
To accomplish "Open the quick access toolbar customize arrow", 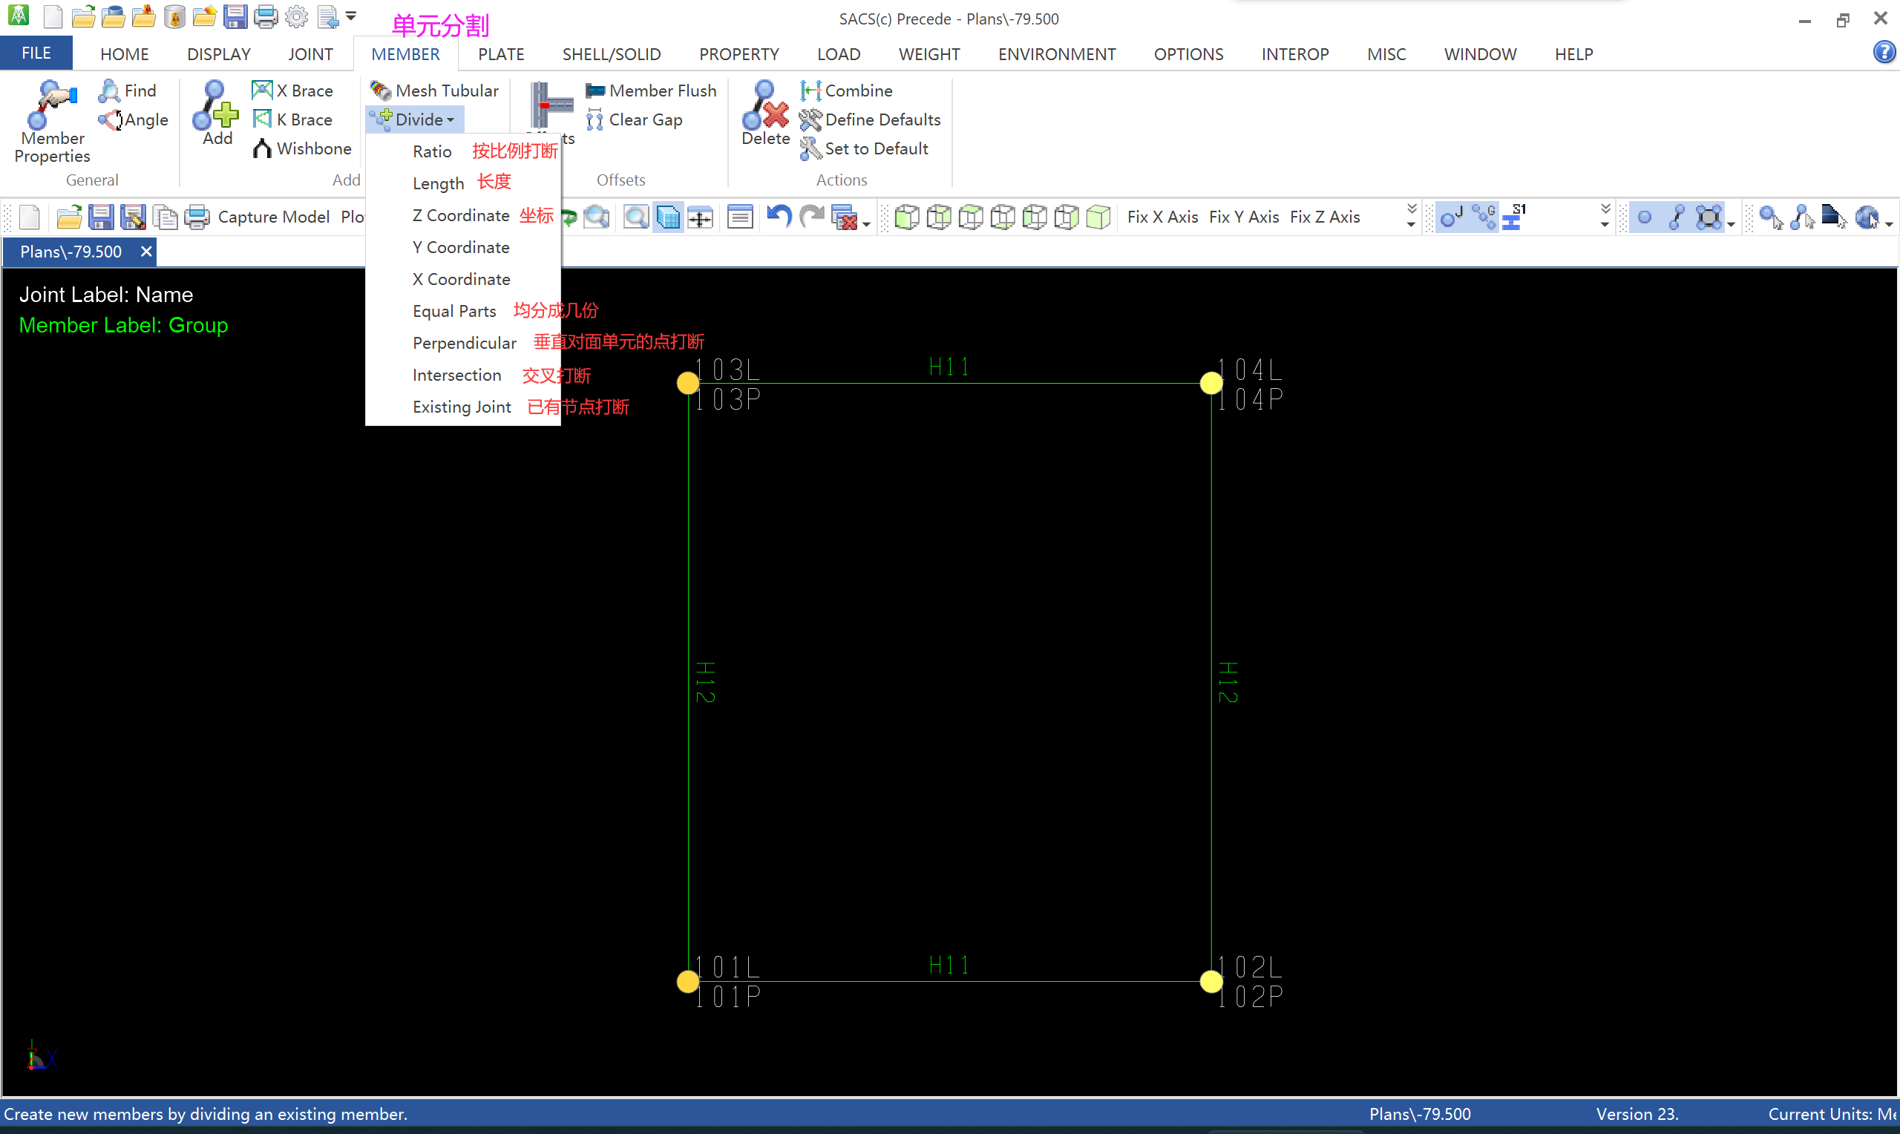I will pyautogui.click(x=352, y=16).
